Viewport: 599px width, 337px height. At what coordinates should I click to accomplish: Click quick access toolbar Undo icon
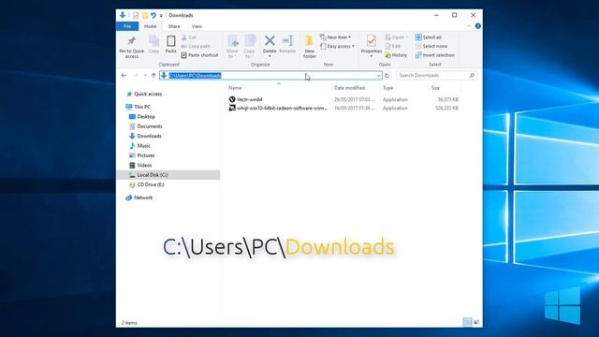(153, 15)
